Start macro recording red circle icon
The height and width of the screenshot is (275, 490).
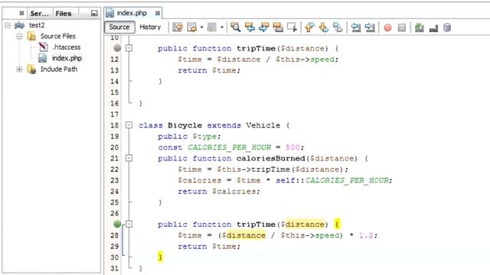387,27
